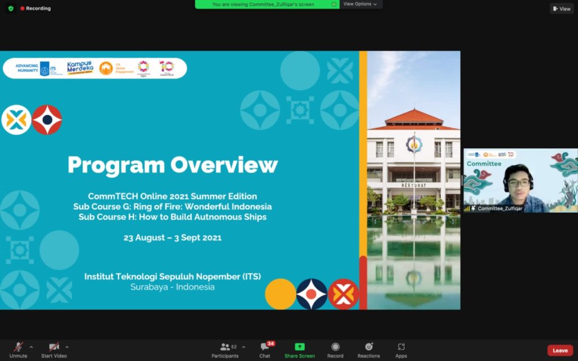Click the audio level indicator on Zulfiqar's video

(467, 208)
